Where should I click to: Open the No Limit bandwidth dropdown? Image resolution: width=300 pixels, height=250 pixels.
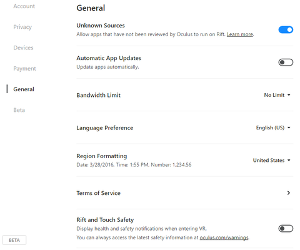tap(277, 95)
